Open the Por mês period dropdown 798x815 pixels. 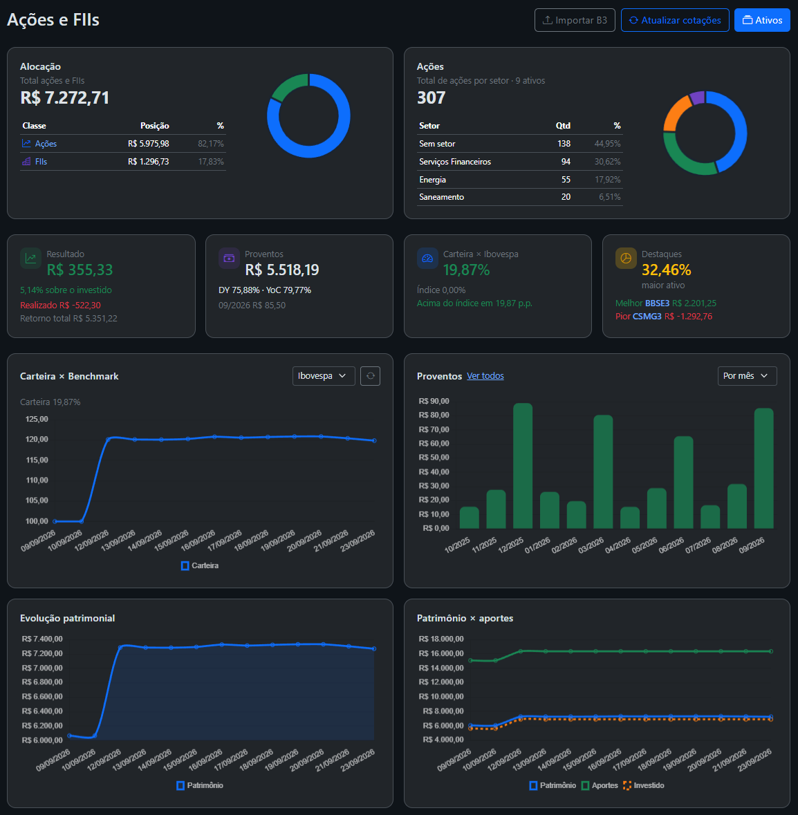pyautogui.click(x=747, y=376)
